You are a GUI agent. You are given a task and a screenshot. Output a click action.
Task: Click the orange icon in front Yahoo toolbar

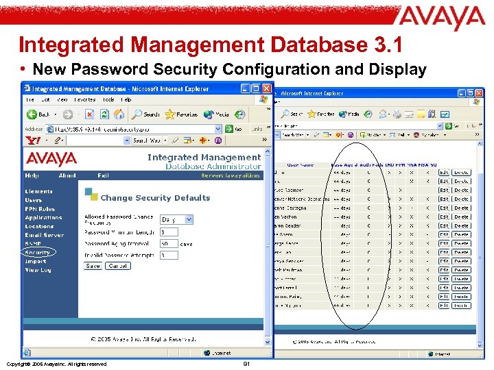pyautogui.click(x=203, y=140)
